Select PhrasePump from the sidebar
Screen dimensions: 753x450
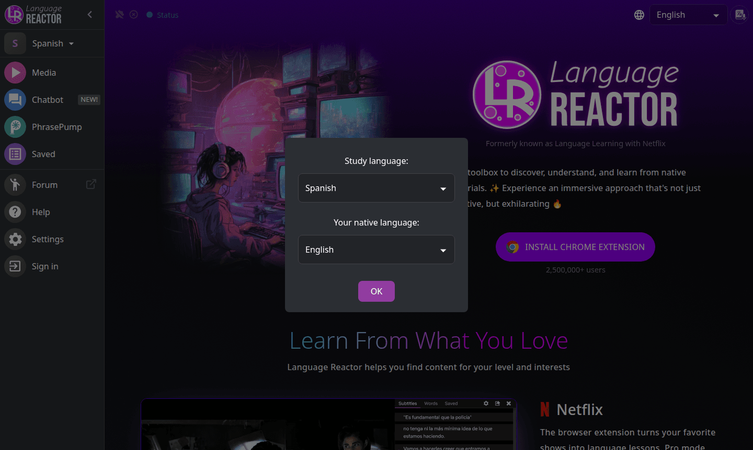[56, 127]
